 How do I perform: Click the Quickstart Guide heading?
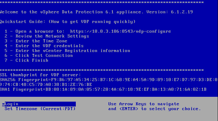point(67,22)
